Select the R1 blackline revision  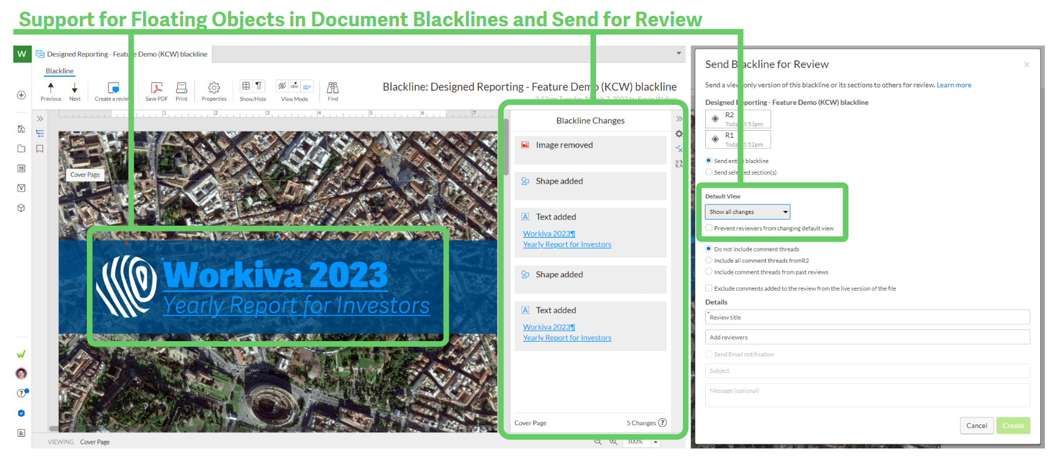738,140
